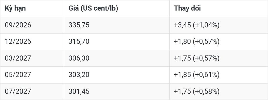
Task: Click the change value +1,85 (+0,61%)
Action: 196,75
